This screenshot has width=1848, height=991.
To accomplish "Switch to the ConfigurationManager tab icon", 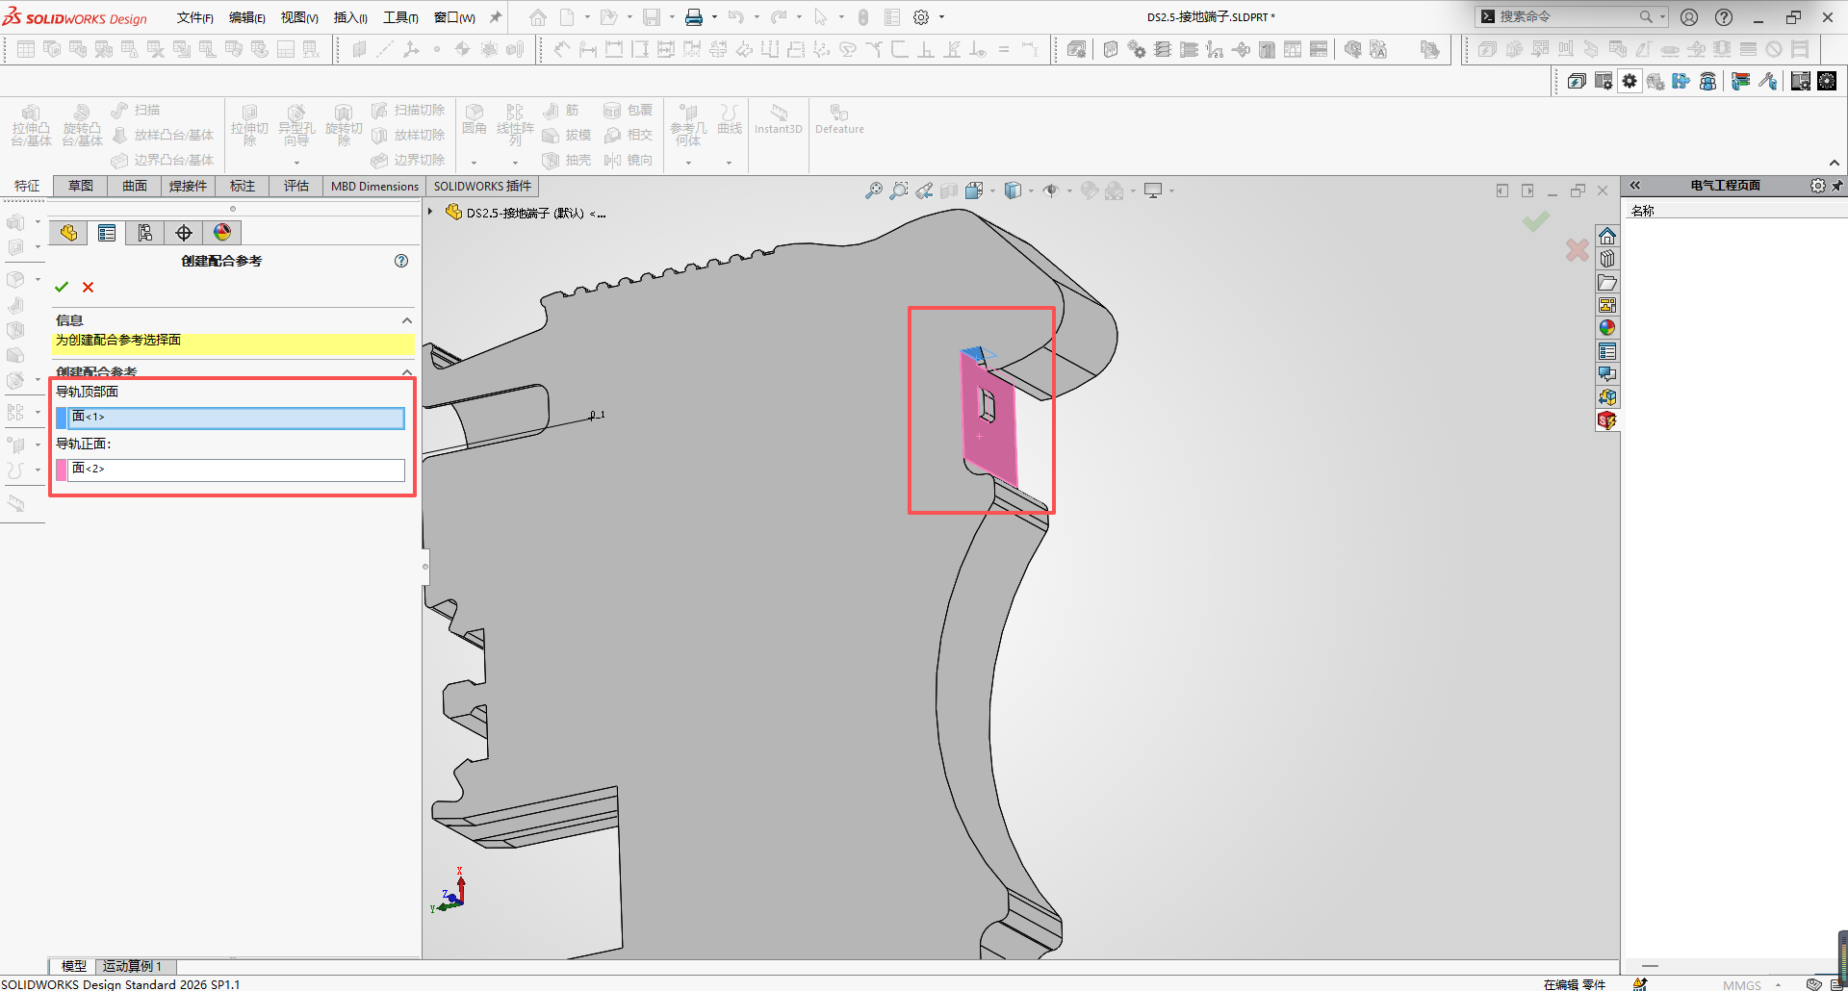I will click(x=145, y=233).
